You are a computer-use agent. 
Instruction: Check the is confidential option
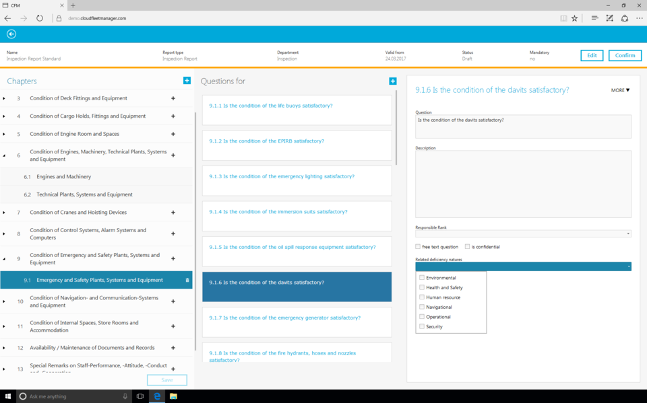(x=467, y=247)
